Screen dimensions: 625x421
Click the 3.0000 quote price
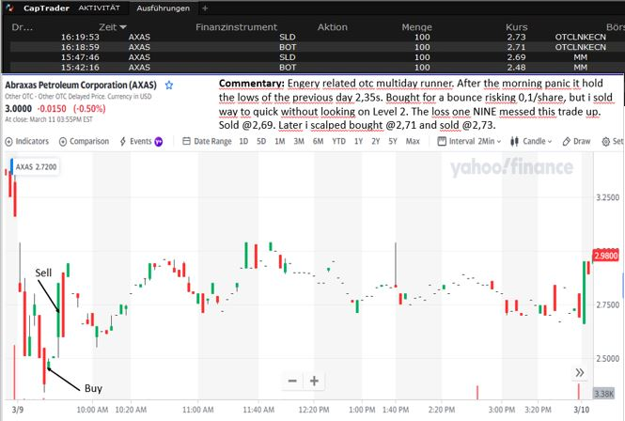[19, 108]
